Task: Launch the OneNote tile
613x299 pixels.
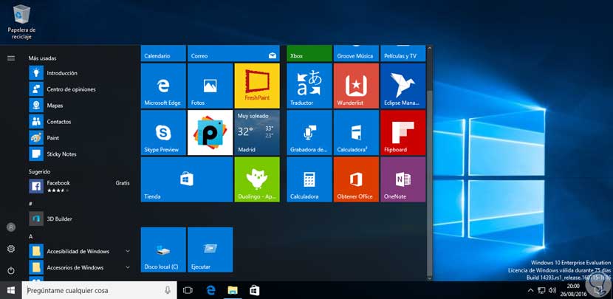Action: (x=403, y=179)
